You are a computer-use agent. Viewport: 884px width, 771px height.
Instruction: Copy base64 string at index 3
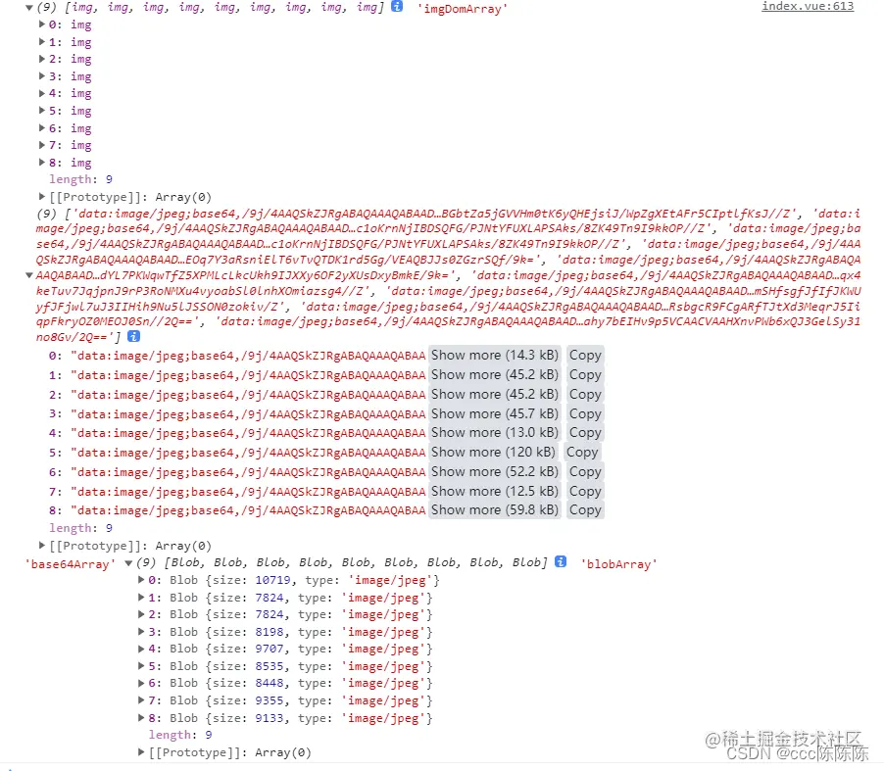point(585,413)
